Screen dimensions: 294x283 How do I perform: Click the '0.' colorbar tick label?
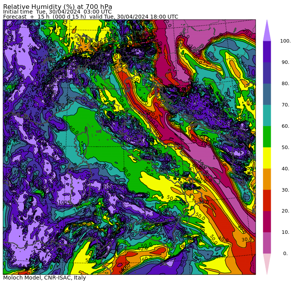[x=285, y=254]
